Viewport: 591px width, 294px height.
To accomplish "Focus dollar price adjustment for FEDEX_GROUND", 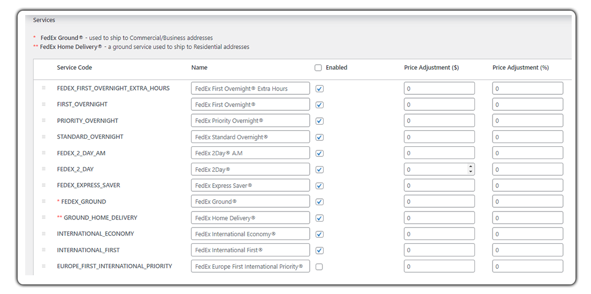I will click(439, 201).
